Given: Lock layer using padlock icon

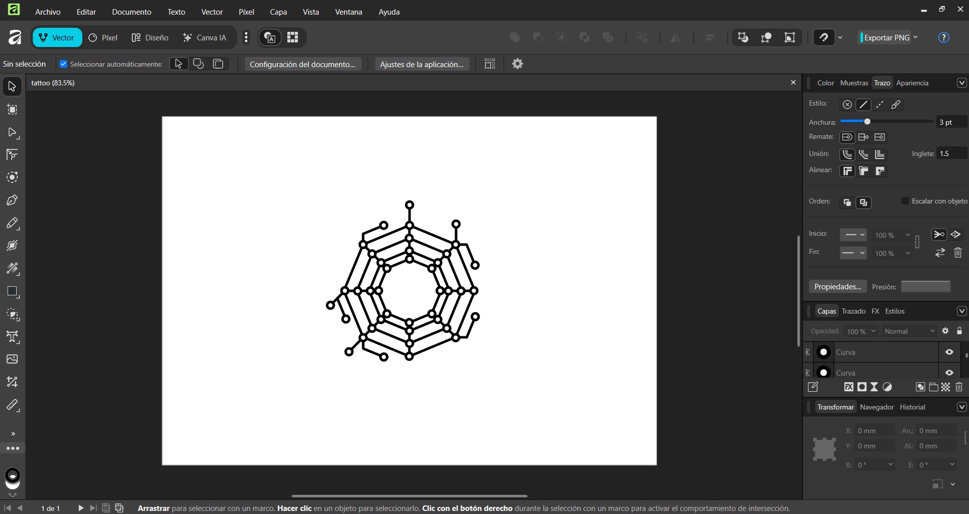Looking at the screenshot, I should 959,331.
